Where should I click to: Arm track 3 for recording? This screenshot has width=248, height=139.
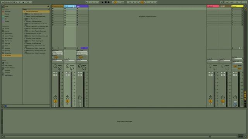[x=80, y=106]
